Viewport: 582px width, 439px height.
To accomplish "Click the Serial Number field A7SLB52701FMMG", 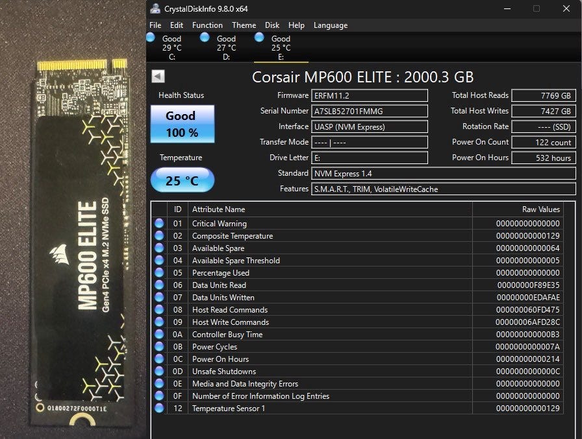I will 370,111.
